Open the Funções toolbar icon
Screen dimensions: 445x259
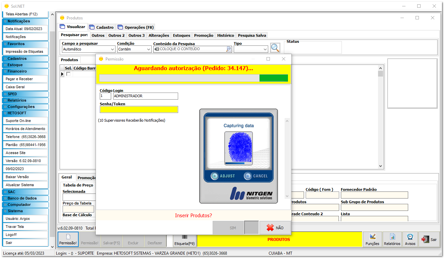click(x=372, y=239)
